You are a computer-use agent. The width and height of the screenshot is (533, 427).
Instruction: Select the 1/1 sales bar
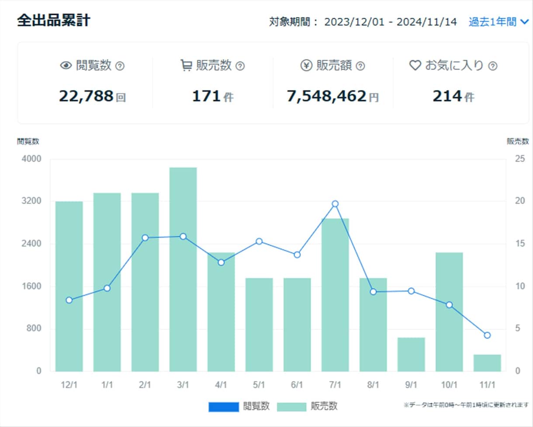107,282
